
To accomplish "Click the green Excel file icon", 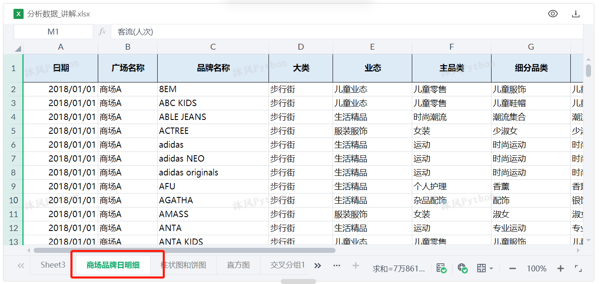I will click(x=18, y=14).
